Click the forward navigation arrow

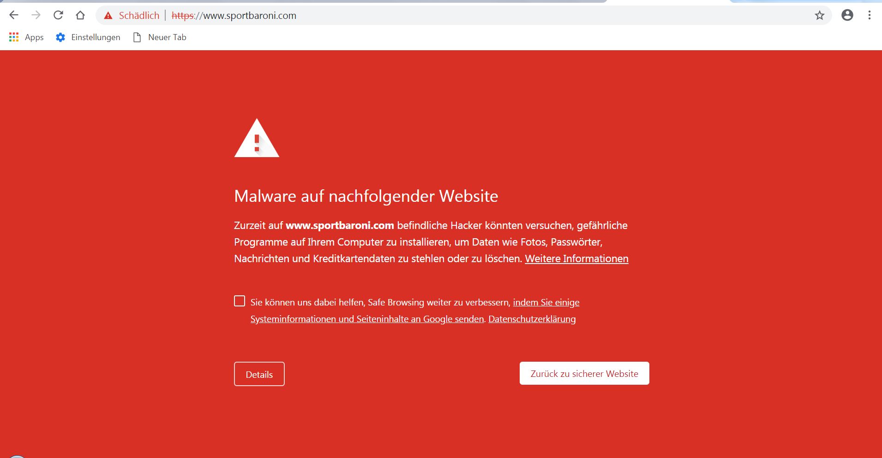click(36, 15)
